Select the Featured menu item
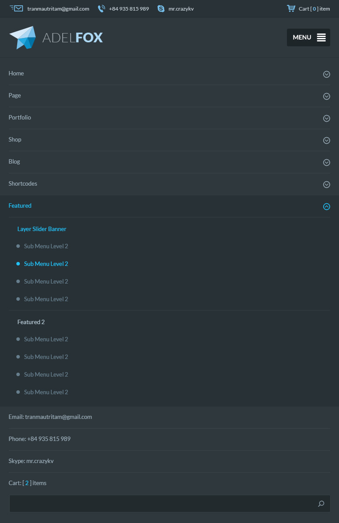 coord(20,206)
